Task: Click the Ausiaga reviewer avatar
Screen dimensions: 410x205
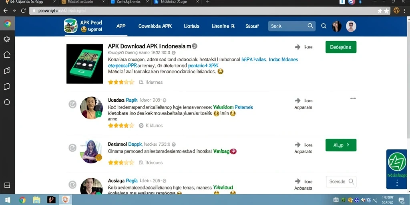Action: 91,187
